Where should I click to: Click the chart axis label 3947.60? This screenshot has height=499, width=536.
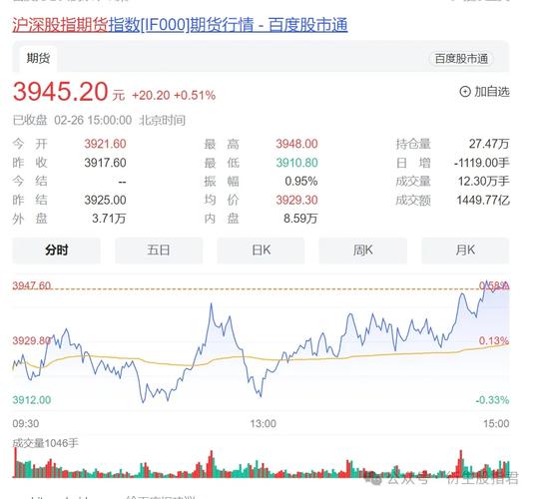(32, 285)
